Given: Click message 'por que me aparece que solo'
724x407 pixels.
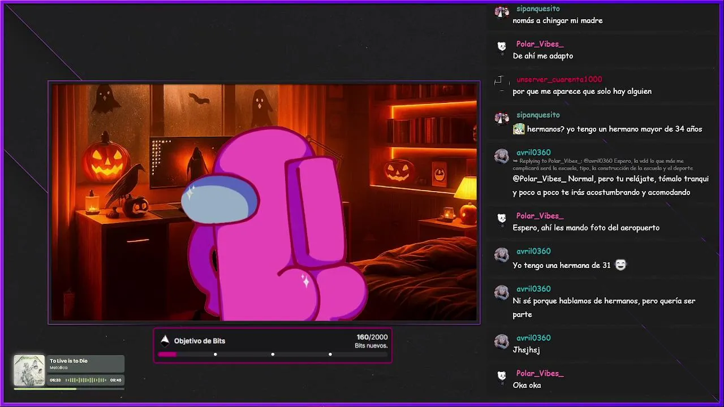Looking at the screenshot, I should coord(582,91).
